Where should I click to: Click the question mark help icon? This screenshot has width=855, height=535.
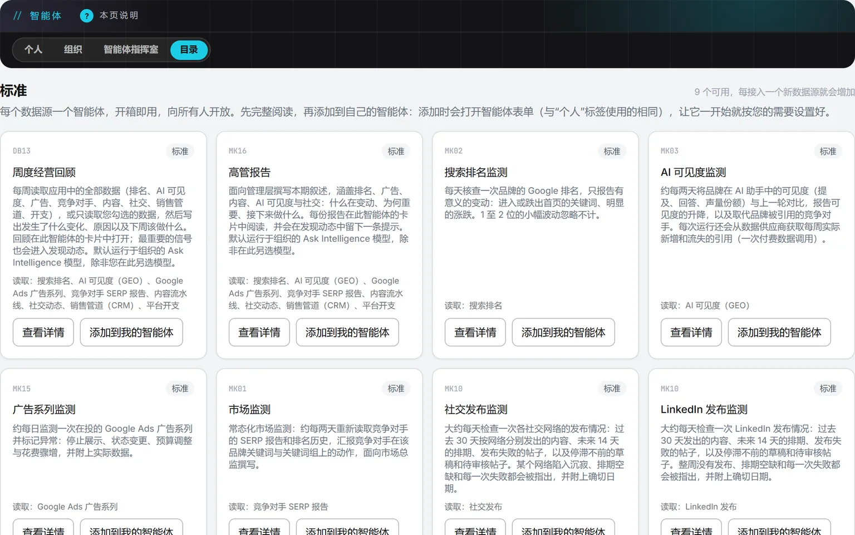click(86, 16)
